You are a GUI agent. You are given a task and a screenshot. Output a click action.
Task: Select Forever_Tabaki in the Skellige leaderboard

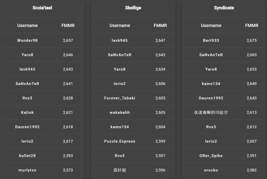pyautogui.click(x=120, y=98)
